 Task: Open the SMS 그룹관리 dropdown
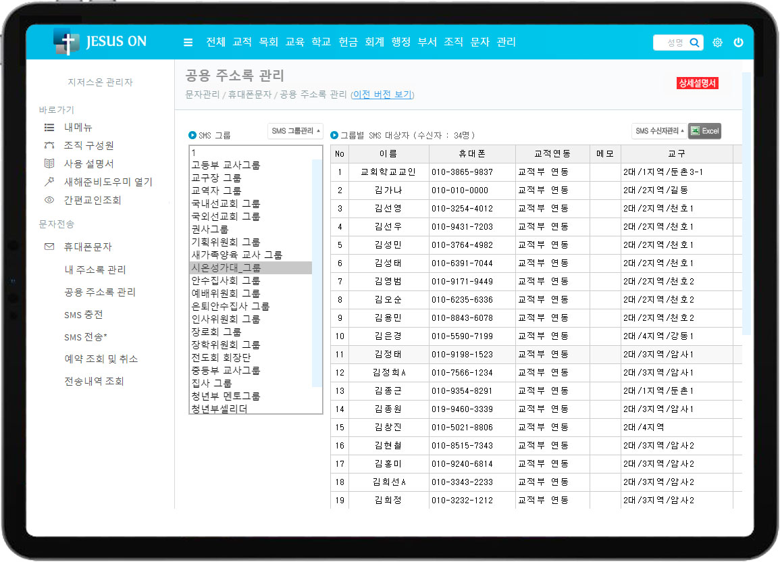(295, 130)
